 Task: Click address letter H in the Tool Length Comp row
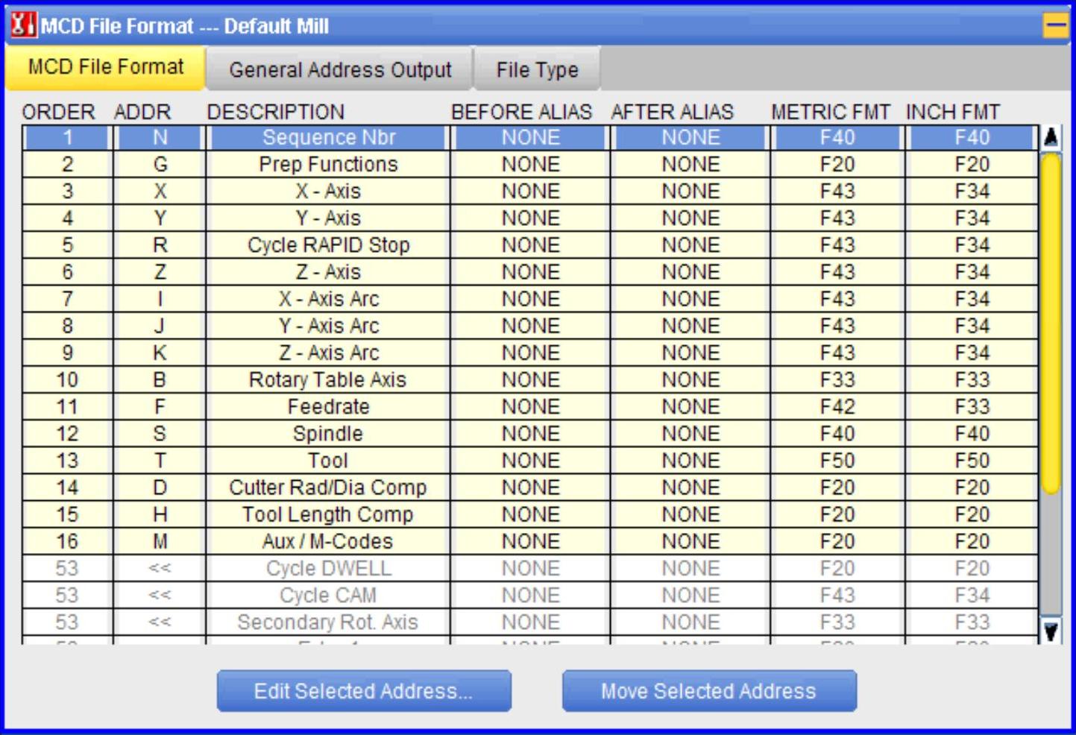(x=160, y=514)
